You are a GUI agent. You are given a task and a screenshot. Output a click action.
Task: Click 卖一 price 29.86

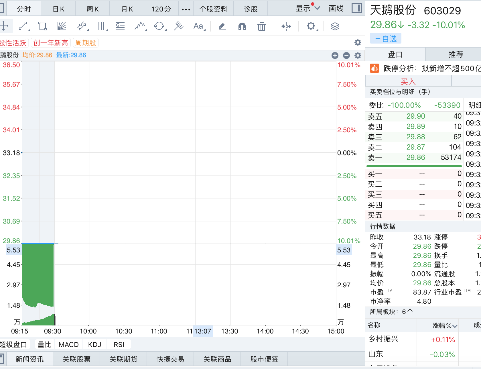[416, 157]
